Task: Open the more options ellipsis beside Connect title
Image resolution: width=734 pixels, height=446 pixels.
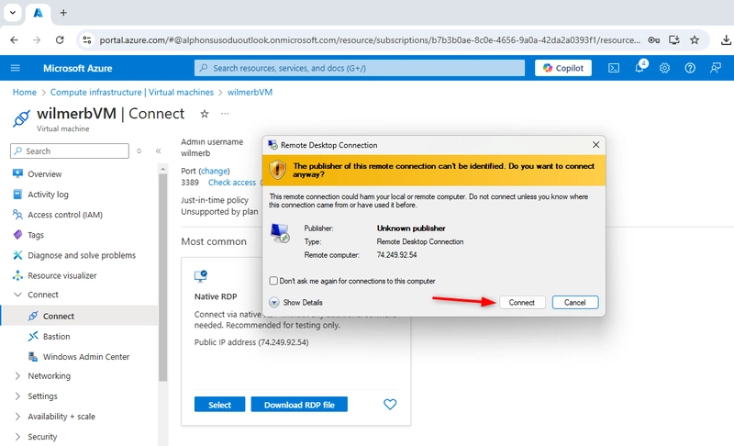Action: point(225,114)
